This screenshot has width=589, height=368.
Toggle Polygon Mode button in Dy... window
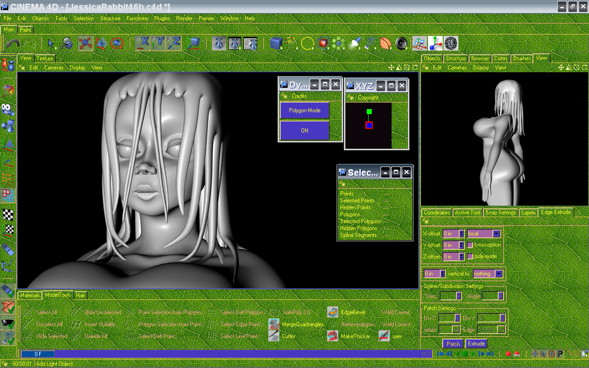point(305,110)
